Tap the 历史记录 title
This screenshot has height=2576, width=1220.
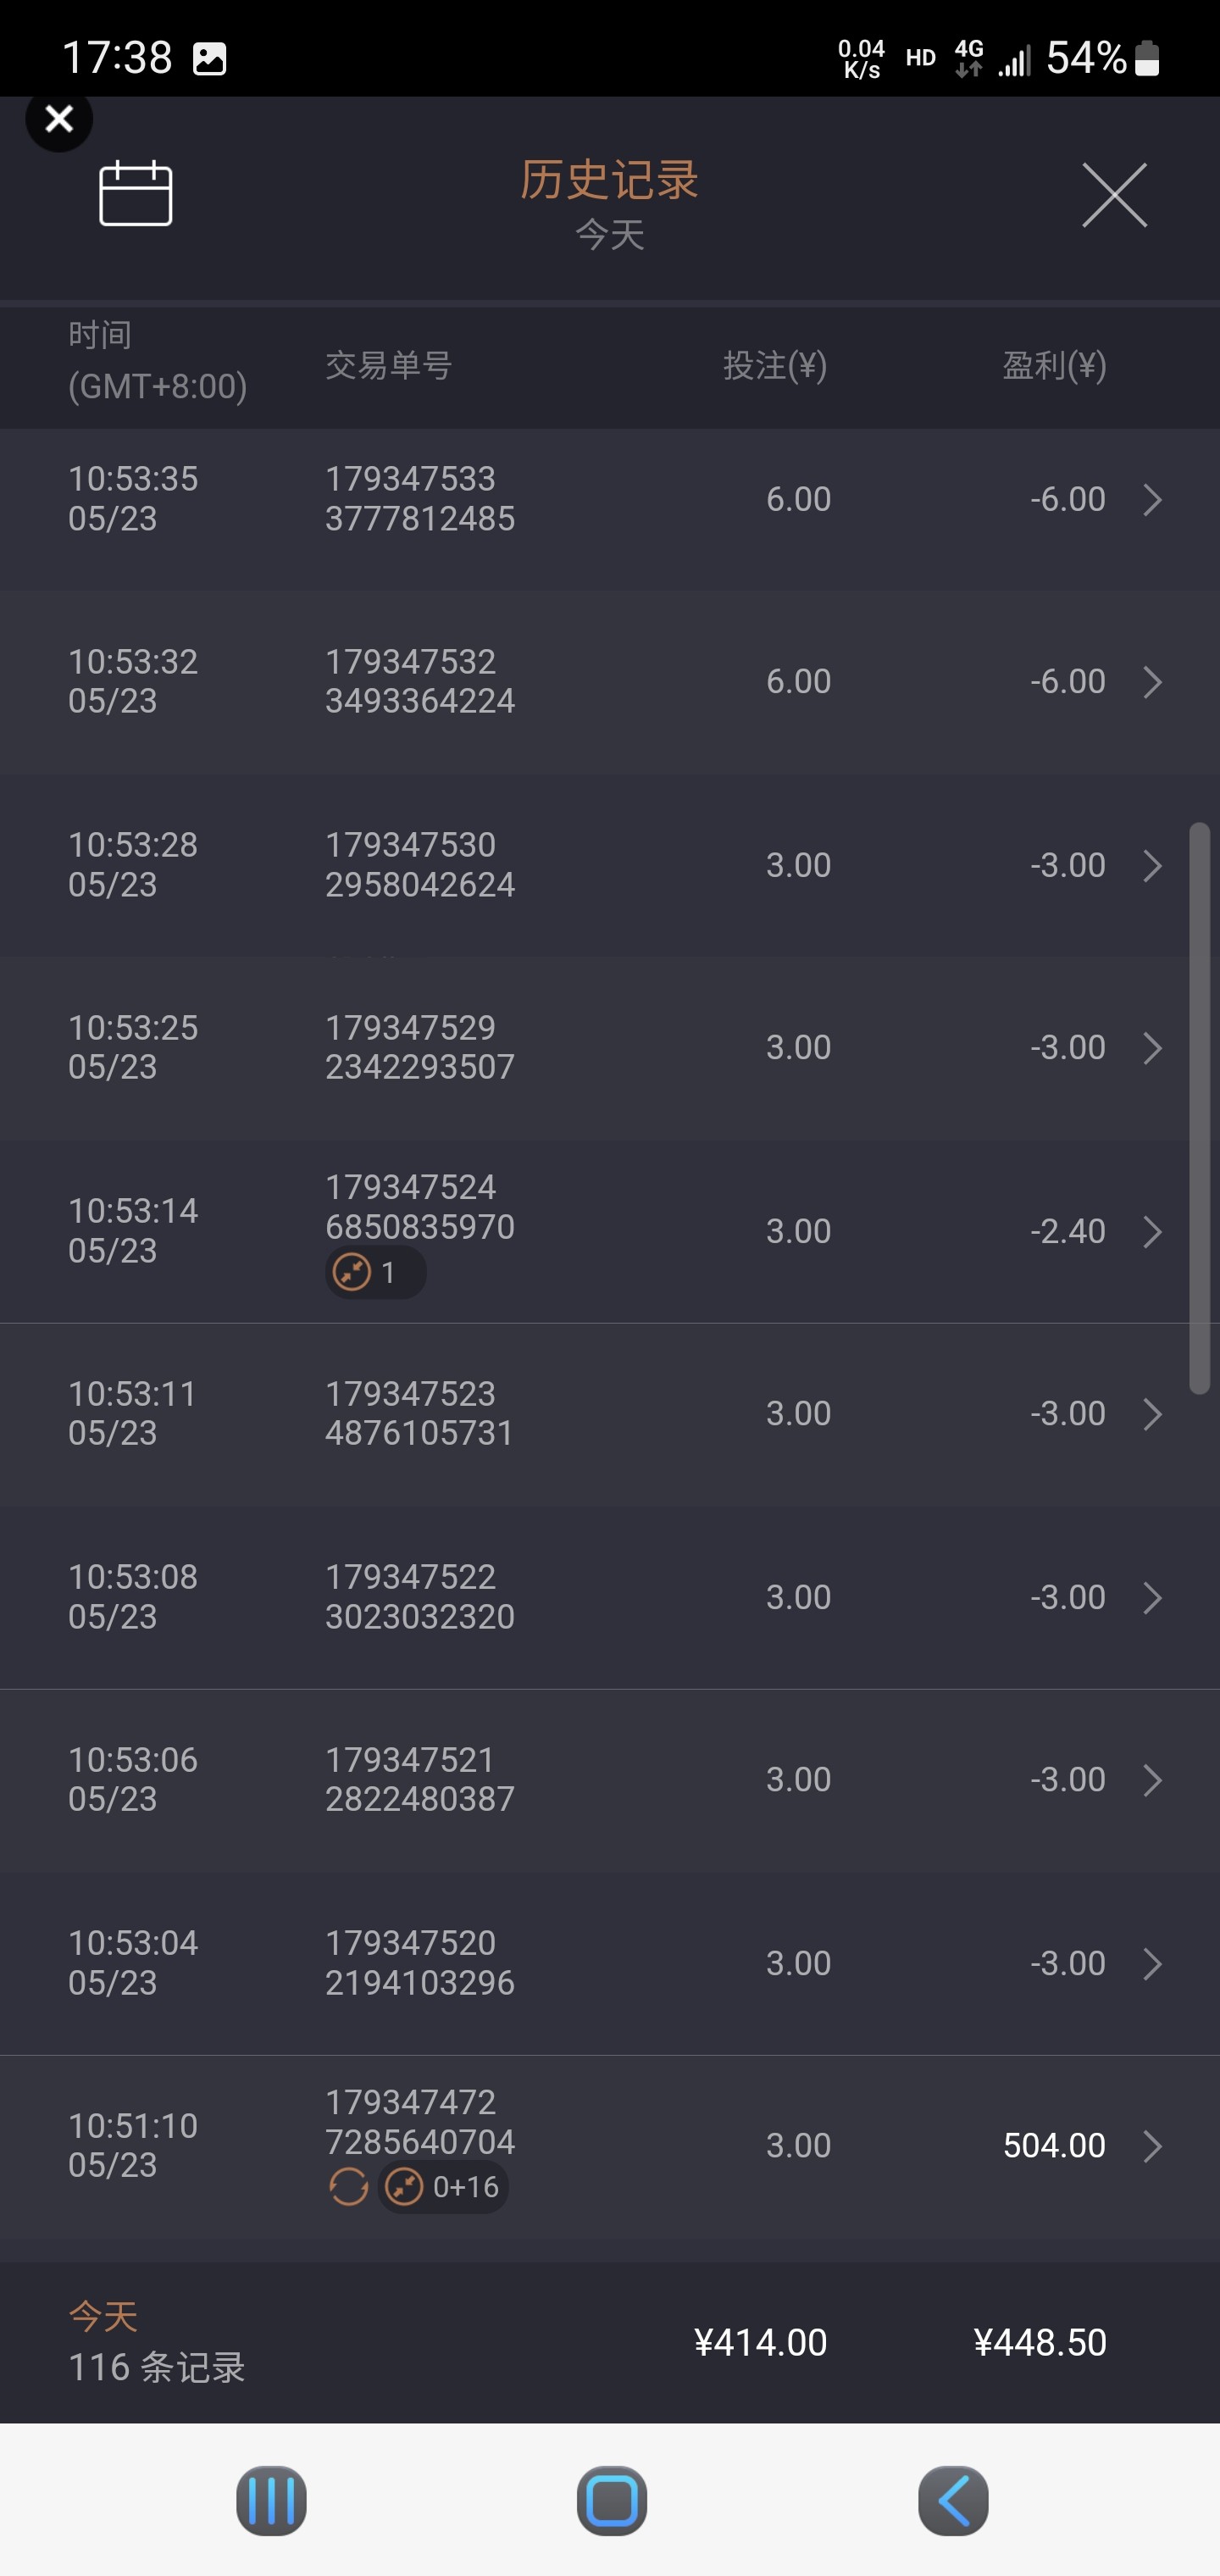click(x=609, y=180)
